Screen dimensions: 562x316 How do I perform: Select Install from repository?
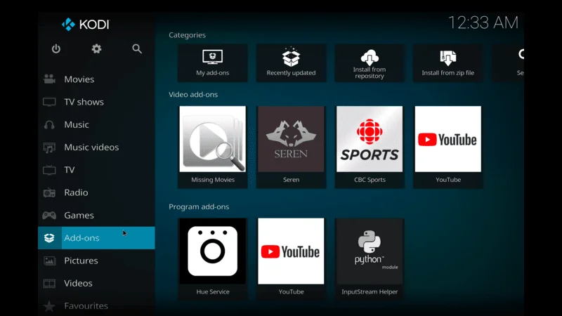370,63
